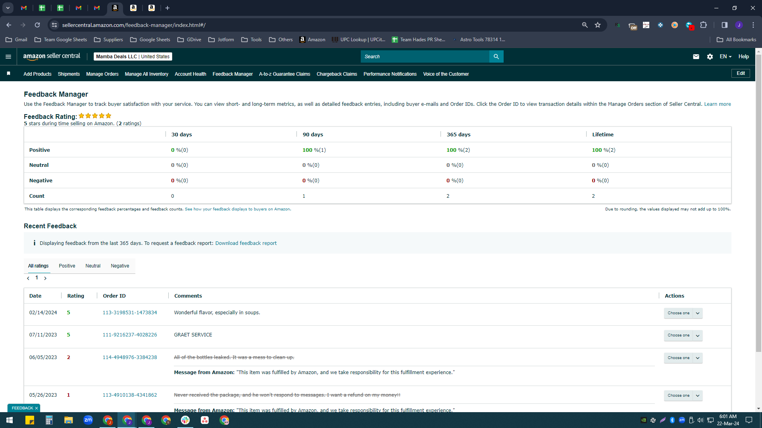Open Sticky Notes from the taskbar
The image size is (762, 428).
point(30,420)
